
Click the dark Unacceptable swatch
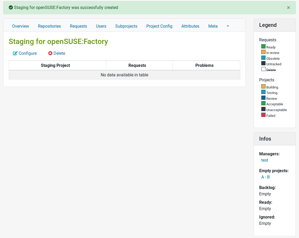point(263,109)
